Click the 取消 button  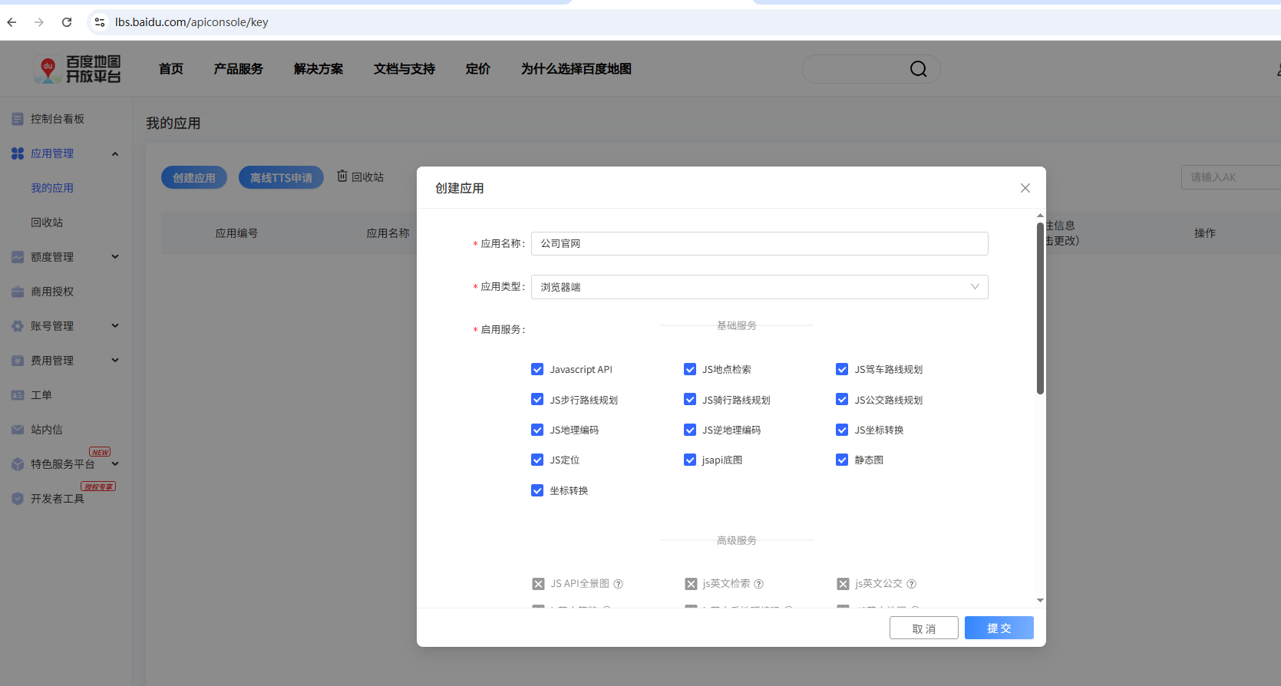[923, 628]
